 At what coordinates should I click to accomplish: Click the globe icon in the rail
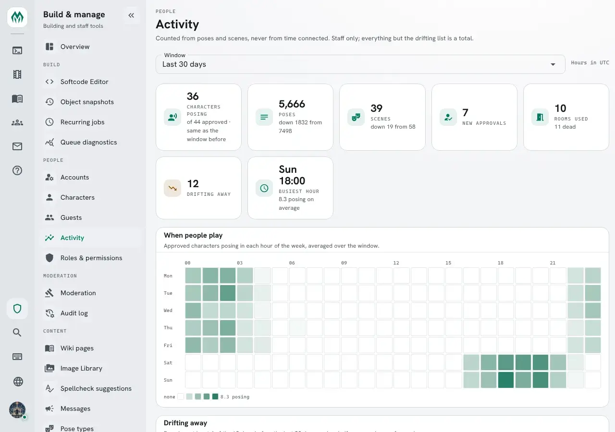[17, 382]
